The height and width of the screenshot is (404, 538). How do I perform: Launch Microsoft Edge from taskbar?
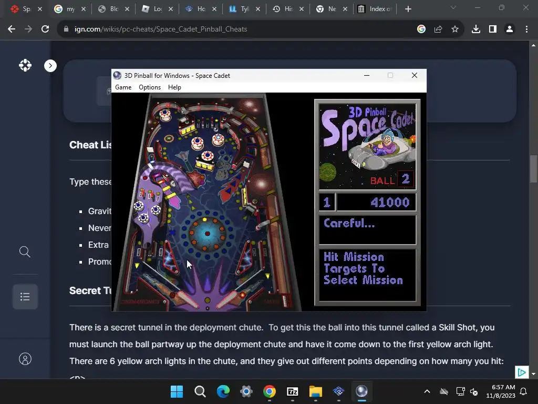[x=223, y=391]
